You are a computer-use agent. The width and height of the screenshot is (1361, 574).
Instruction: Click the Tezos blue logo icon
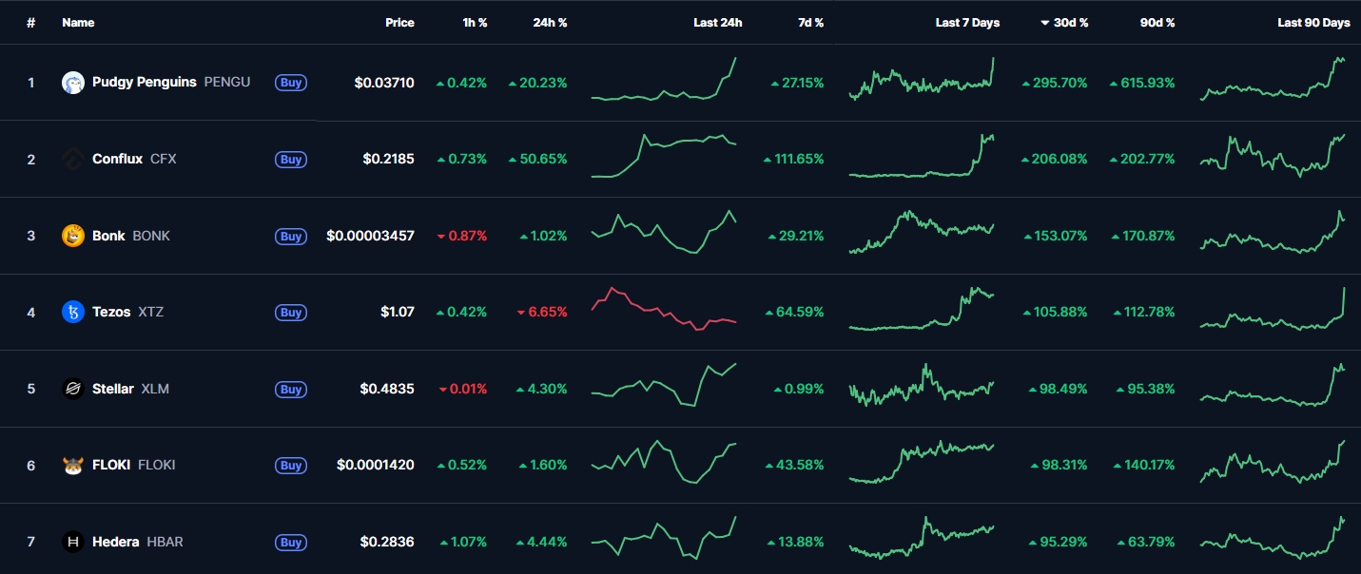pyautogui.click(x=73, y=312)
